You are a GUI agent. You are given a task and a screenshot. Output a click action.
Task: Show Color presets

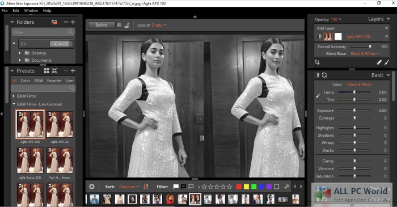pos(26,81)
